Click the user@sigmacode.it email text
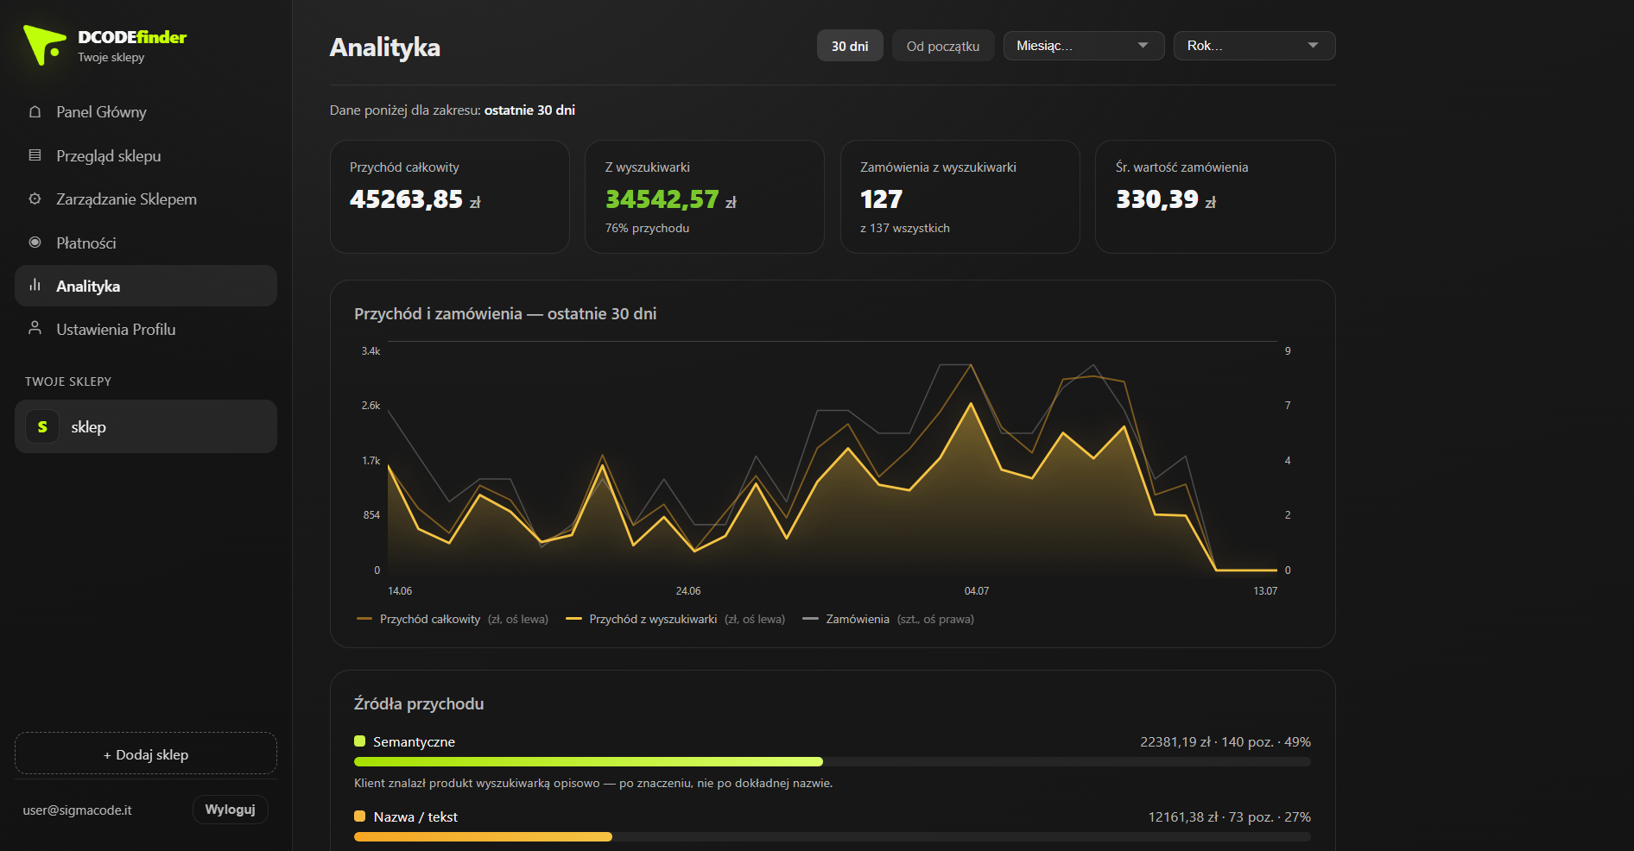The height and width of the screenshot is (851, 1634). (x=78, y=810)
